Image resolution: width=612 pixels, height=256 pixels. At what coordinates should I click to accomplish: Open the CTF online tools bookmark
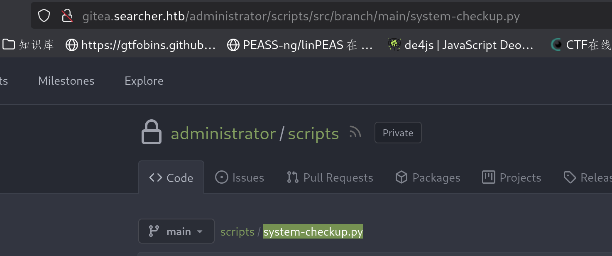coord(580,45)
